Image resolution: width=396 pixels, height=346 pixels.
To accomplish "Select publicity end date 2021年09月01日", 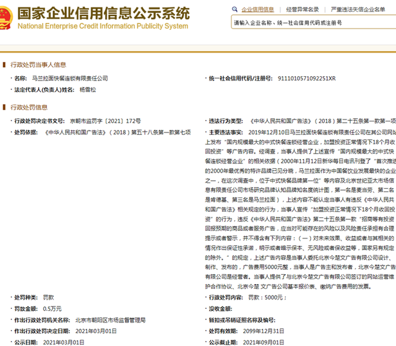I will 264,342.
